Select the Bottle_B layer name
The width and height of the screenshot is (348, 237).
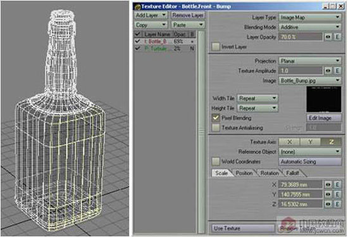[156, 41]
